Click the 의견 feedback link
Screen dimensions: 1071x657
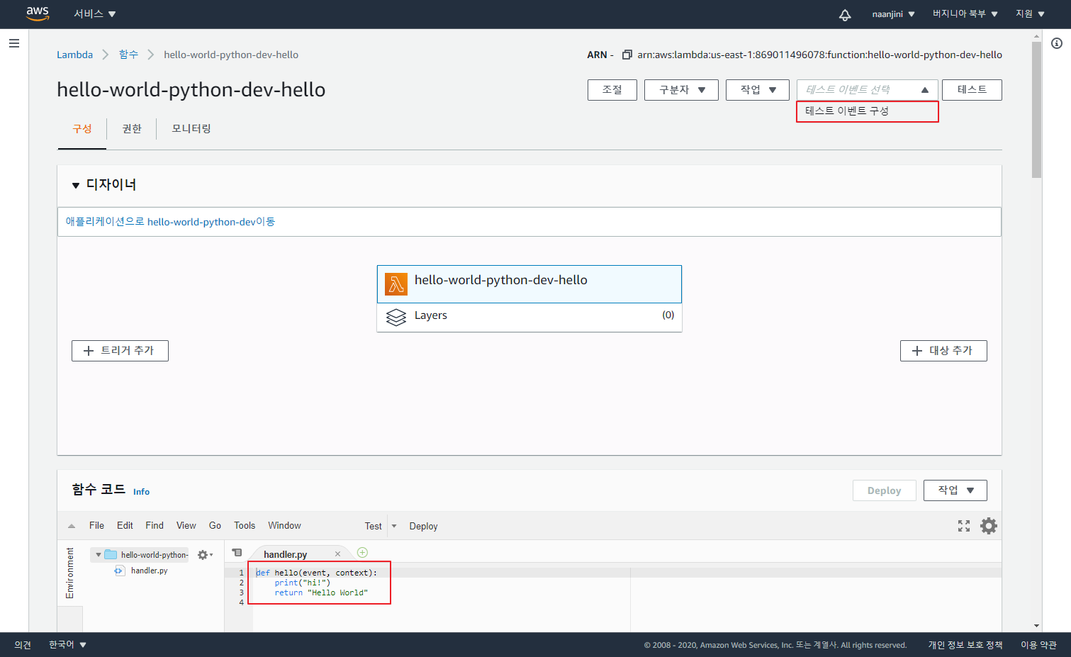coord(23,645)
